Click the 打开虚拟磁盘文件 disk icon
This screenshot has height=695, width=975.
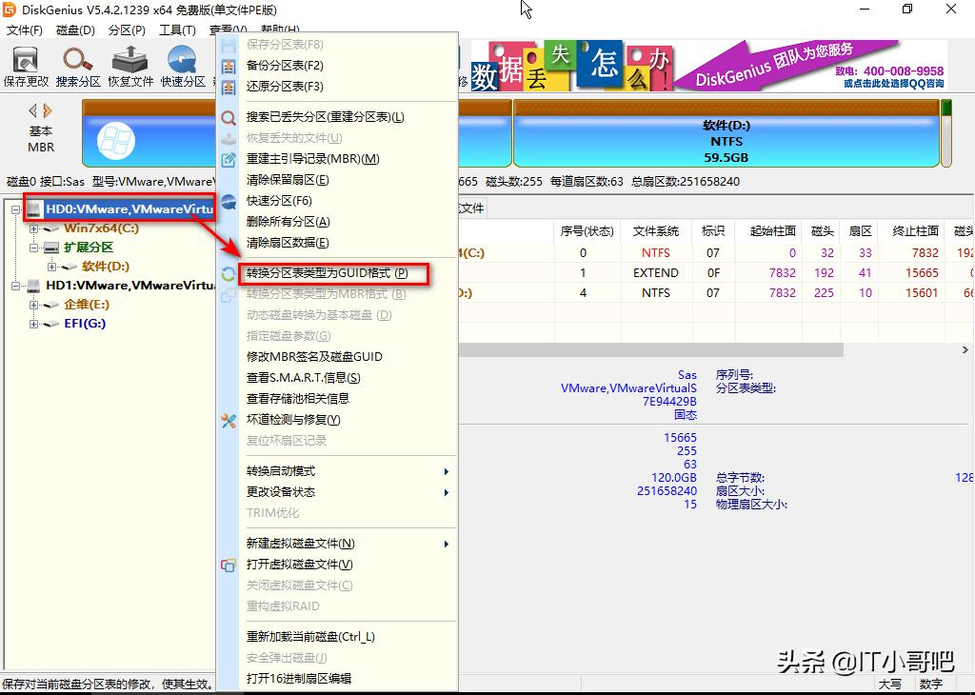(227, 564)
